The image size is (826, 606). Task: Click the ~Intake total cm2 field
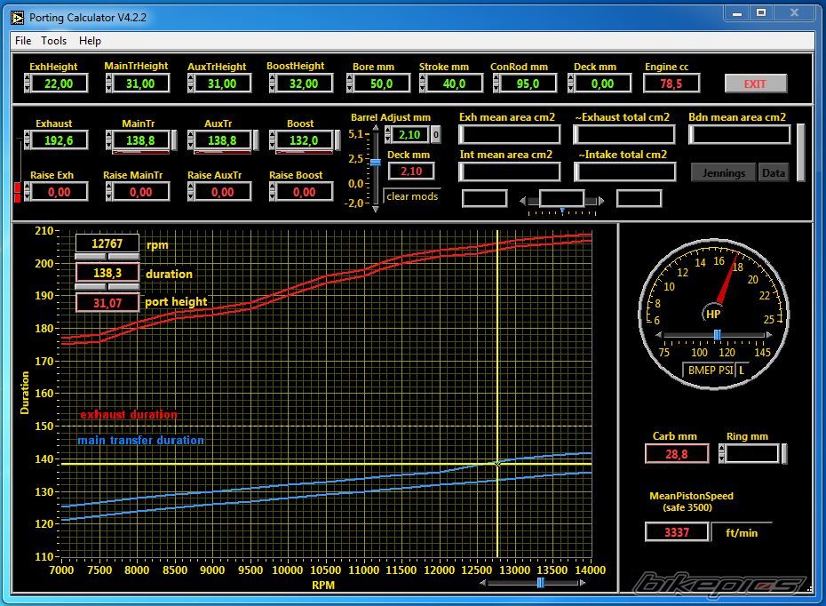coord(624,171)
